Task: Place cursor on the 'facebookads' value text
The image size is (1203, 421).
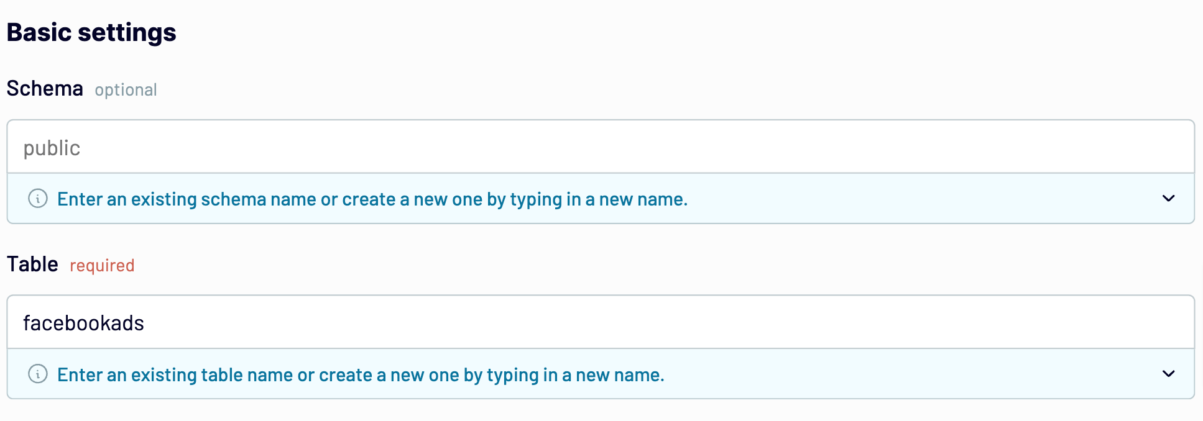Action: coord(83,323)
